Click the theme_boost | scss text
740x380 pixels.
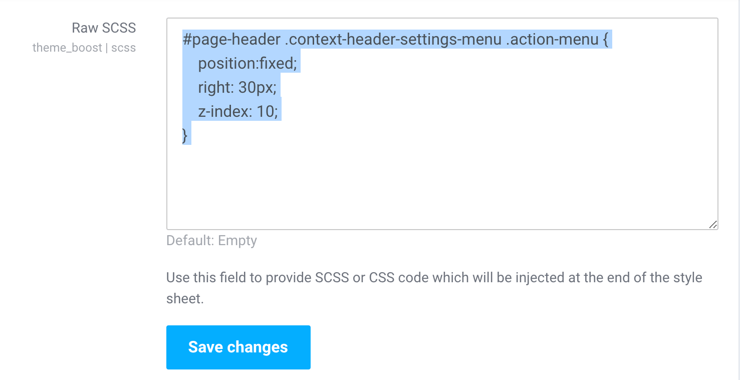pos(84,48)
